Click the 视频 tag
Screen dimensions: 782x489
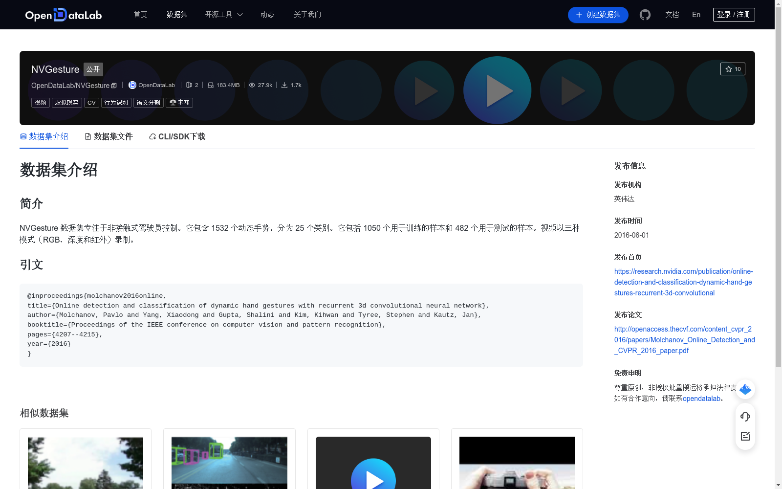41,103
